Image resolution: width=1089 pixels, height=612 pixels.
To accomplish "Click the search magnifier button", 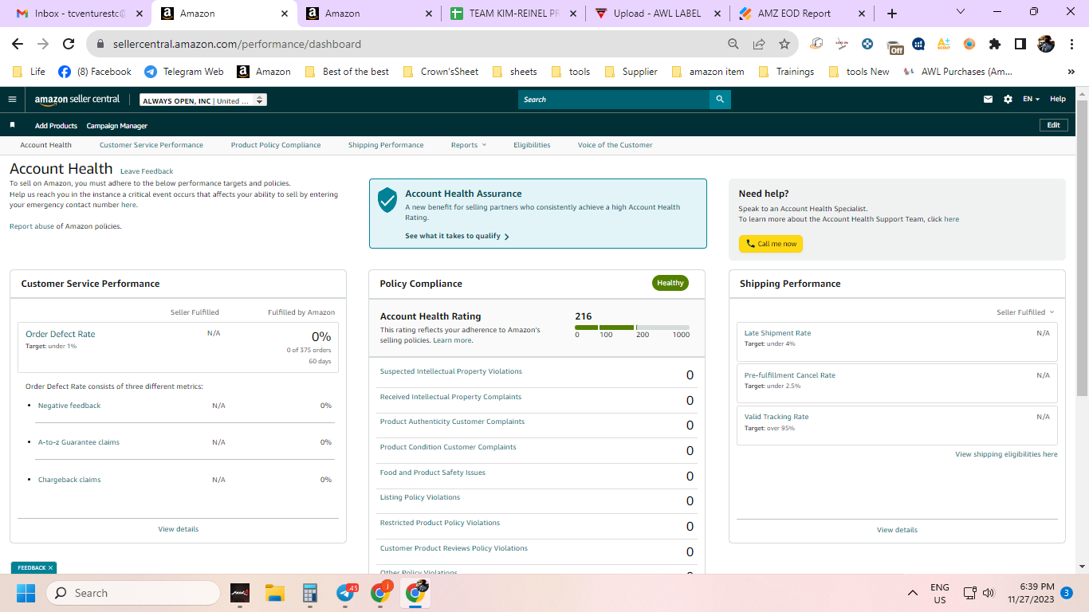I will click(720, 100).
